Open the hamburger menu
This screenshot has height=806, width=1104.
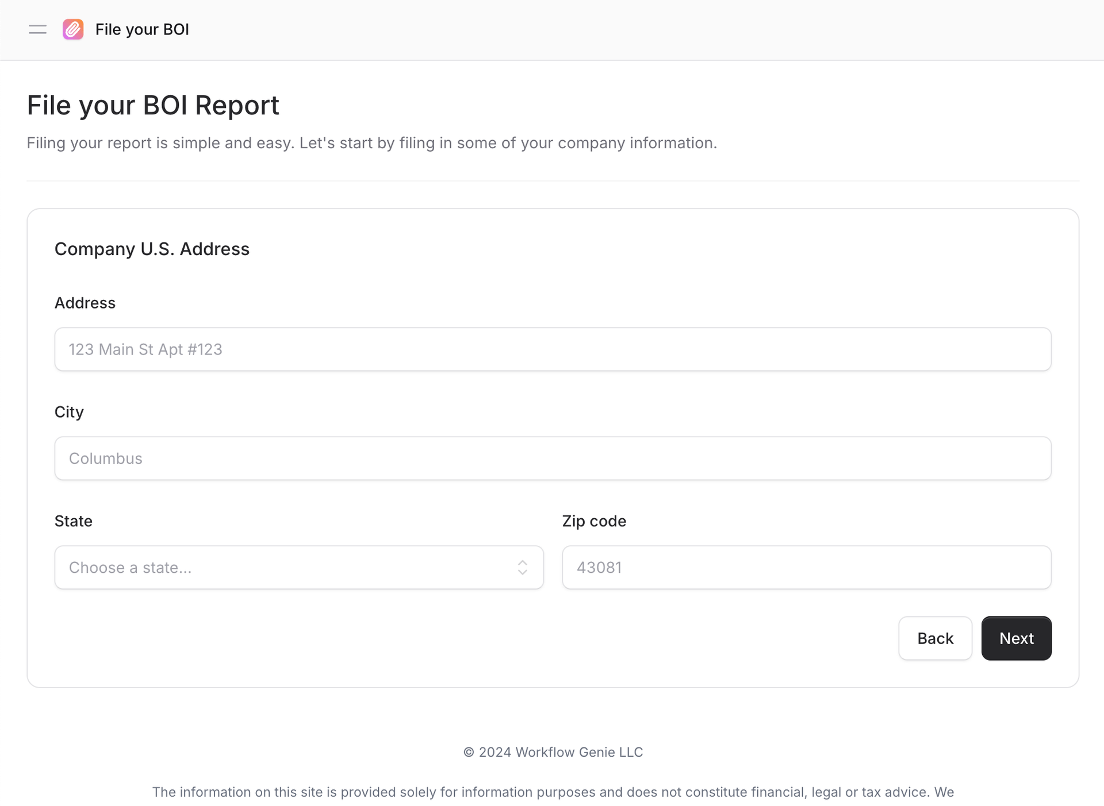[37, 29]
